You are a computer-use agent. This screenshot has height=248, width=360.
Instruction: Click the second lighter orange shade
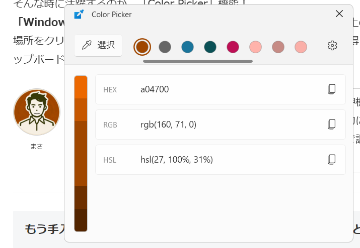tap(81, 109)
